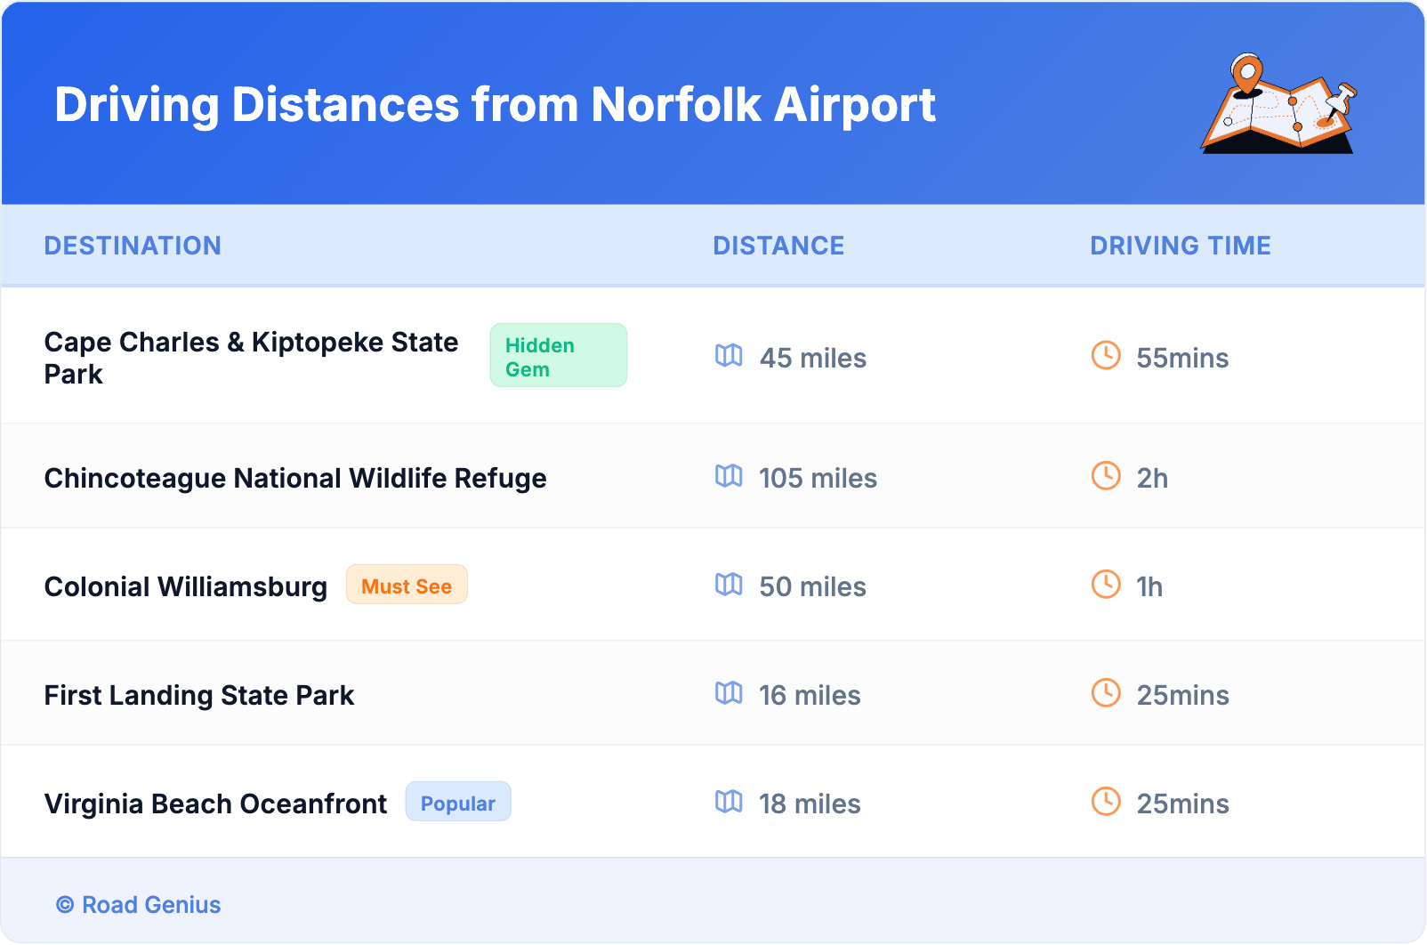Click the Popular badge
Viewport: 1427px width, 945px height.
(457, 803)
